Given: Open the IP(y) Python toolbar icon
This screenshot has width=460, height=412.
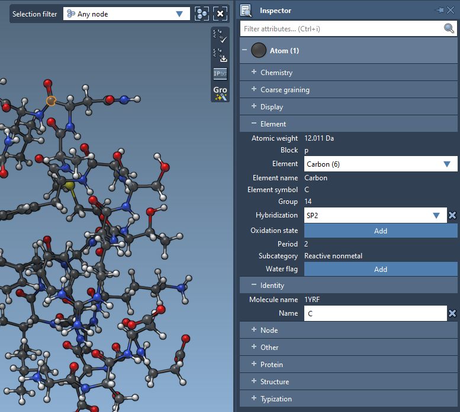Looking at the screenshot, I should pos(220,74).
